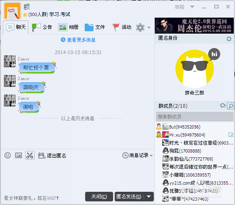Click 退出匿名 to exit anonymous mode
The height and width of the screenshot is (205, 235).
tap(52, 155)
